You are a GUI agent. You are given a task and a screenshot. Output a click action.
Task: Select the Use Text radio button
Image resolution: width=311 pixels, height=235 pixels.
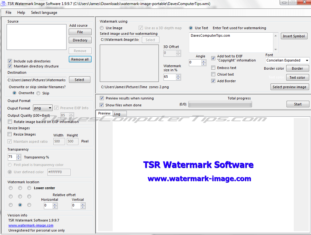(191, 28)
